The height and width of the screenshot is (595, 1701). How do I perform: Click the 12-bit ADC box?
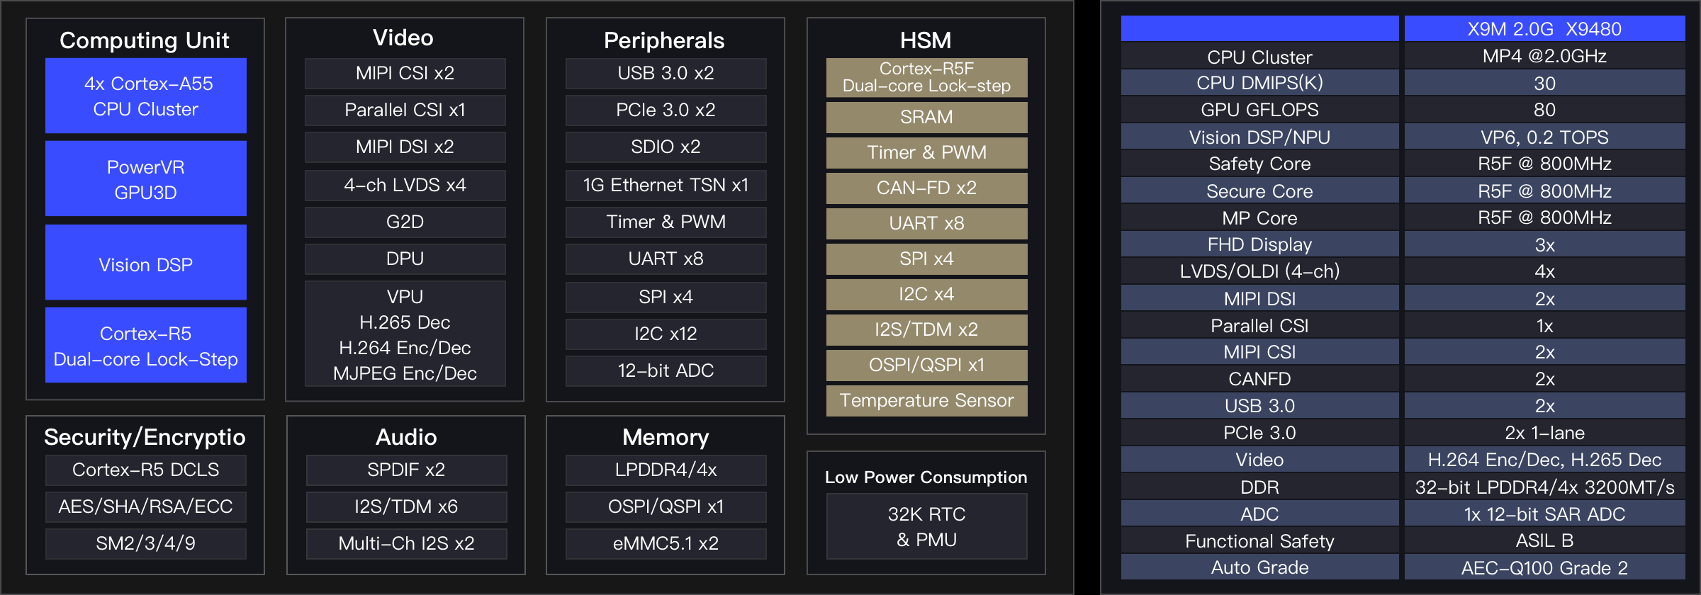click(666, 370)
